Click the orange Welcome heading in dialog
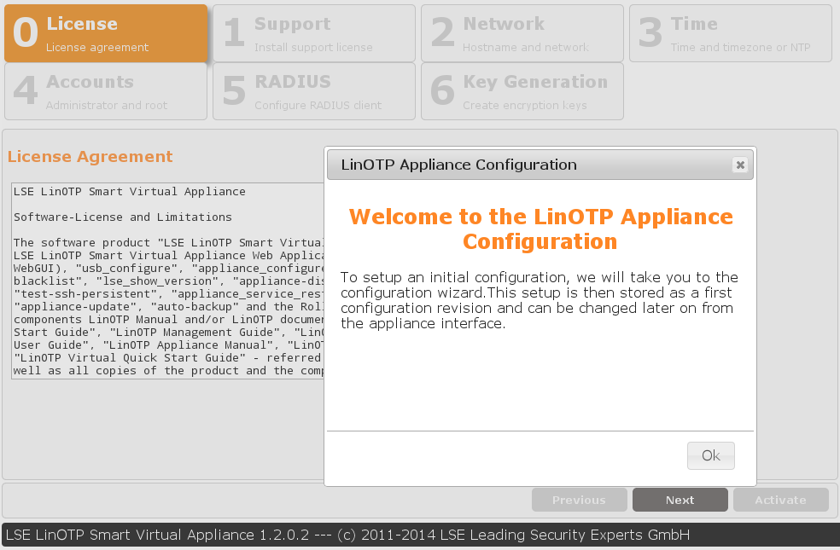 [540, 229]
